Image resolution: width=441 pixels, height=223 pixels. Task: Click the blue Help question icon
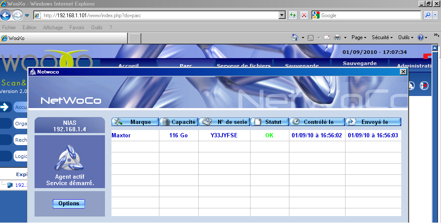point(421,37)
